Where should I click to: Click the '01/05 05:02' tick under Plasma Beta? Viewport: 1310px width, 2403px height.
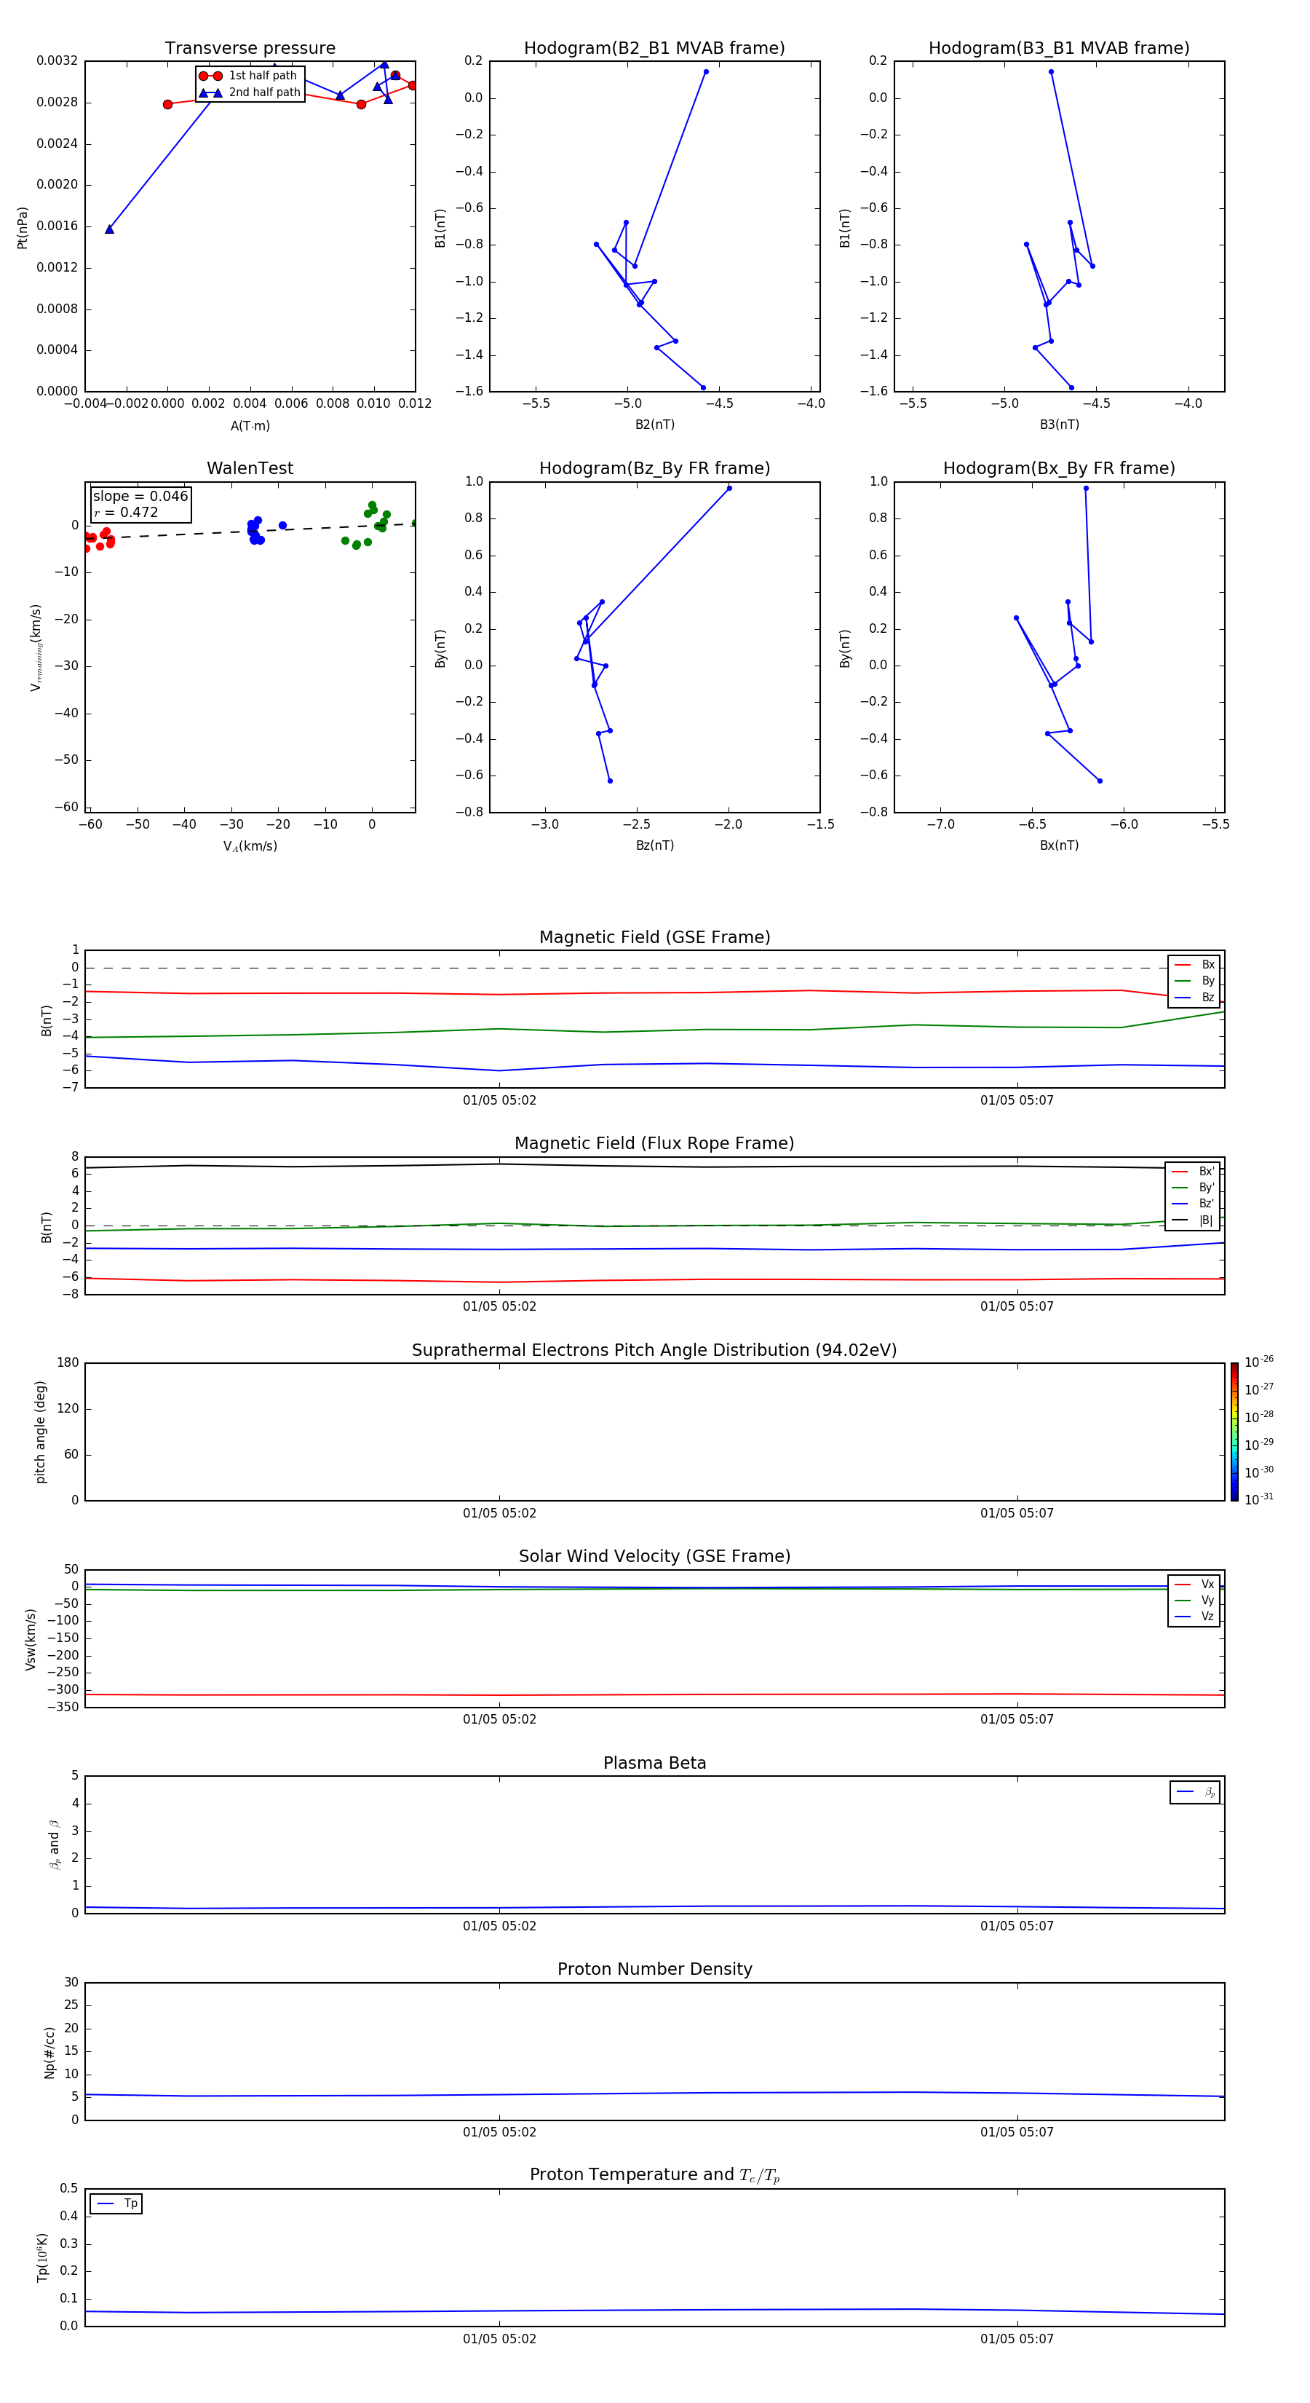coord(500,1925)
